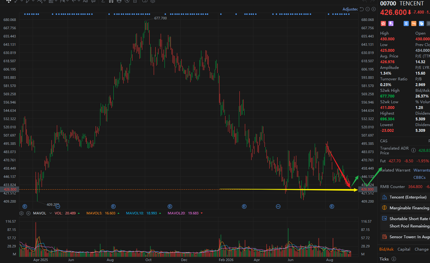430x263 pixels.
Task: Click the Translated ADR Price label
Action: click(x=394, y=150)
